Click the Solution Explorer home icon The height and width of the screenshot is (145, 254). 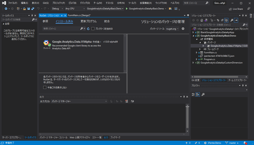pyautogui.click(x=202, y=20)
